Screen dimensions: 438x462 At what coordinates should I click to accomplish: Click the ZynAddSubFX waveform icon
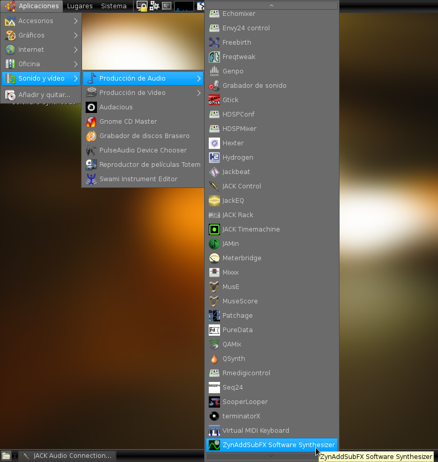click(214, 445)
